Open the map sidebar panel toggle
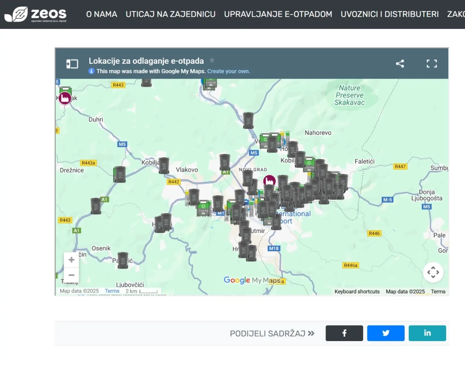Image resolution: width=465 pixels, height=367 pixels. [72, 64]
